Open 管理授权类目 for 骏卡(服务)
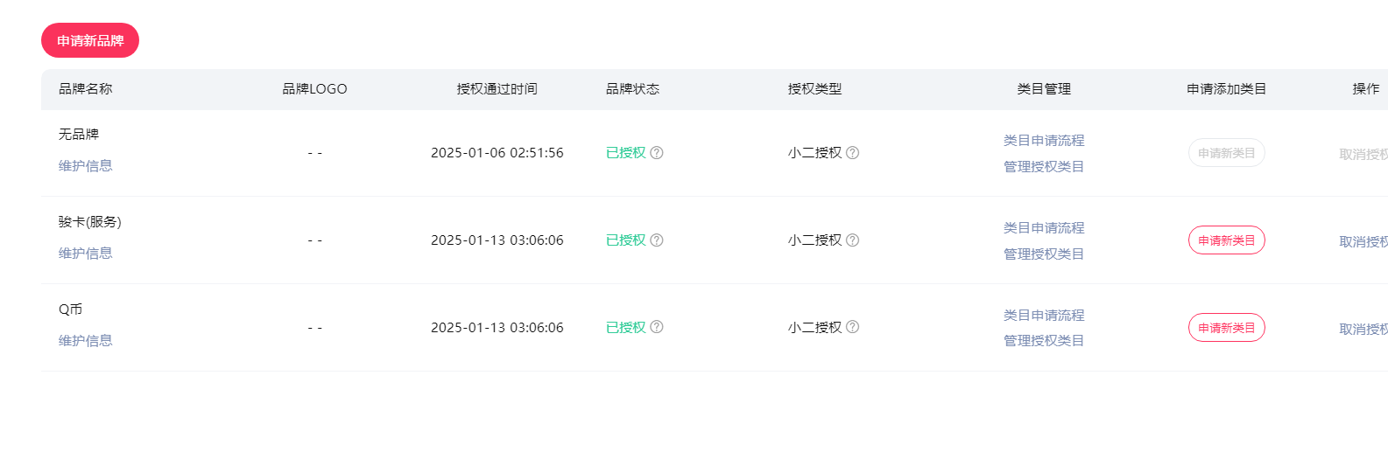This screenshot has height=452, width=1388. (1044, 254)
